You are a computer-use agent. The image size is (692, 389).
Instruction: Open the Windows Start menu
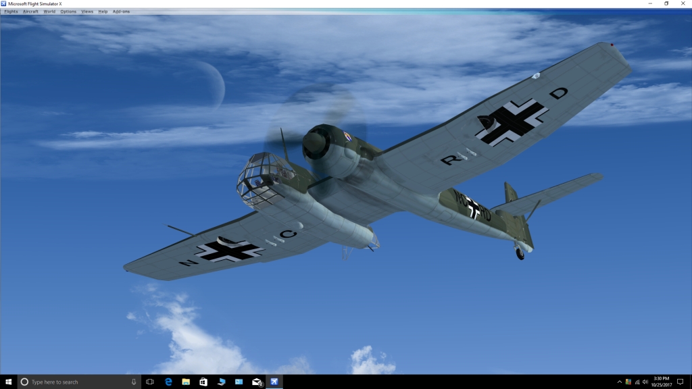coord(8,382)
